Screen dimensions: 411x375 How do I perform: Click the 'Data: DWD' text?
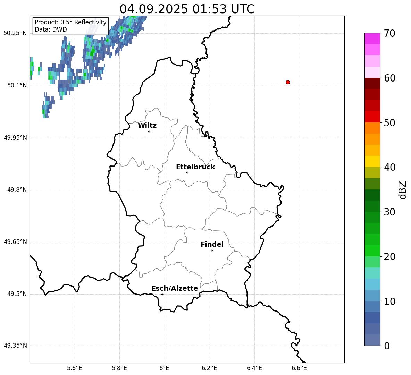(51, 29)
